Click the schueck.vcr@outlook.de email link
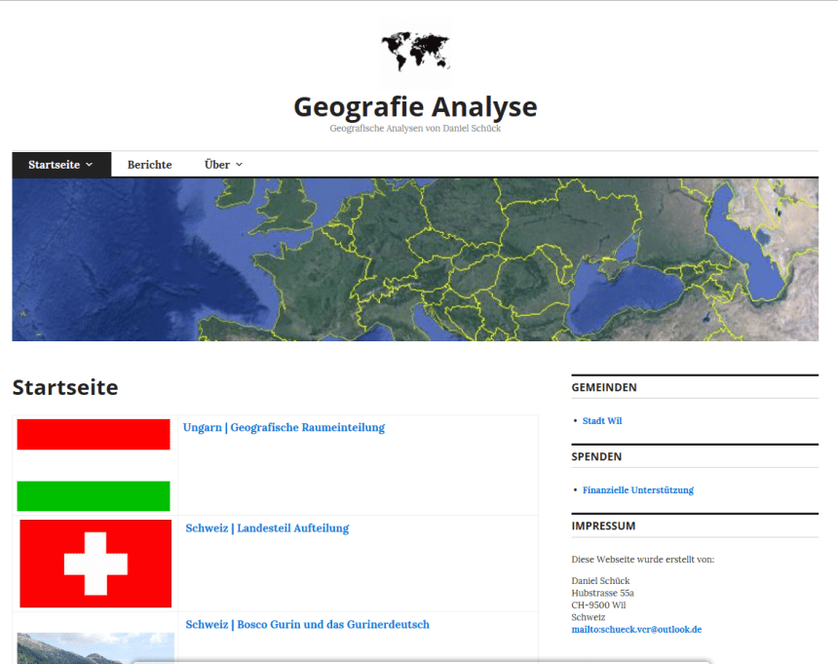Viewport: 838px width, 664px height. pos(637,629)
